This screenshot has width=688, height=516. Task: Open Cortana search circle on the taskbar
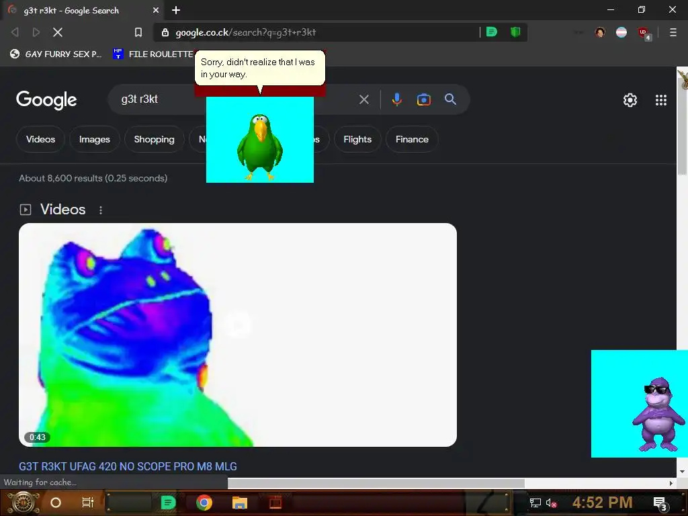[x=56, y=503]
